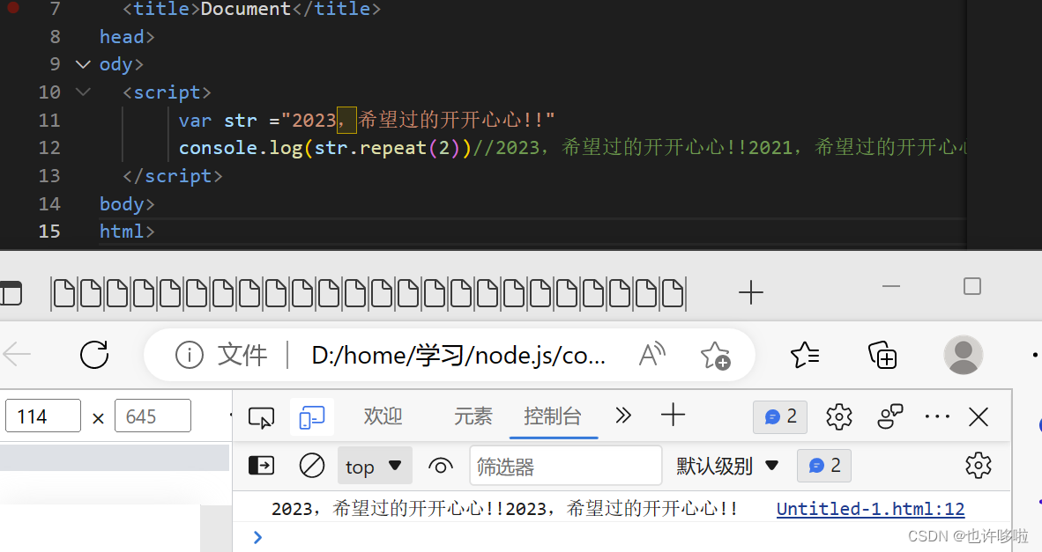Close the DevTools panel
Image resolution: width=1042 pixels, height=552 pixels.
pos(979,416)
